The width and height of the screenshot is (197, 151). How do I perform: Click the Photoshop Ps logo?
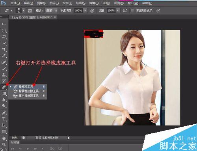point(3,3)
